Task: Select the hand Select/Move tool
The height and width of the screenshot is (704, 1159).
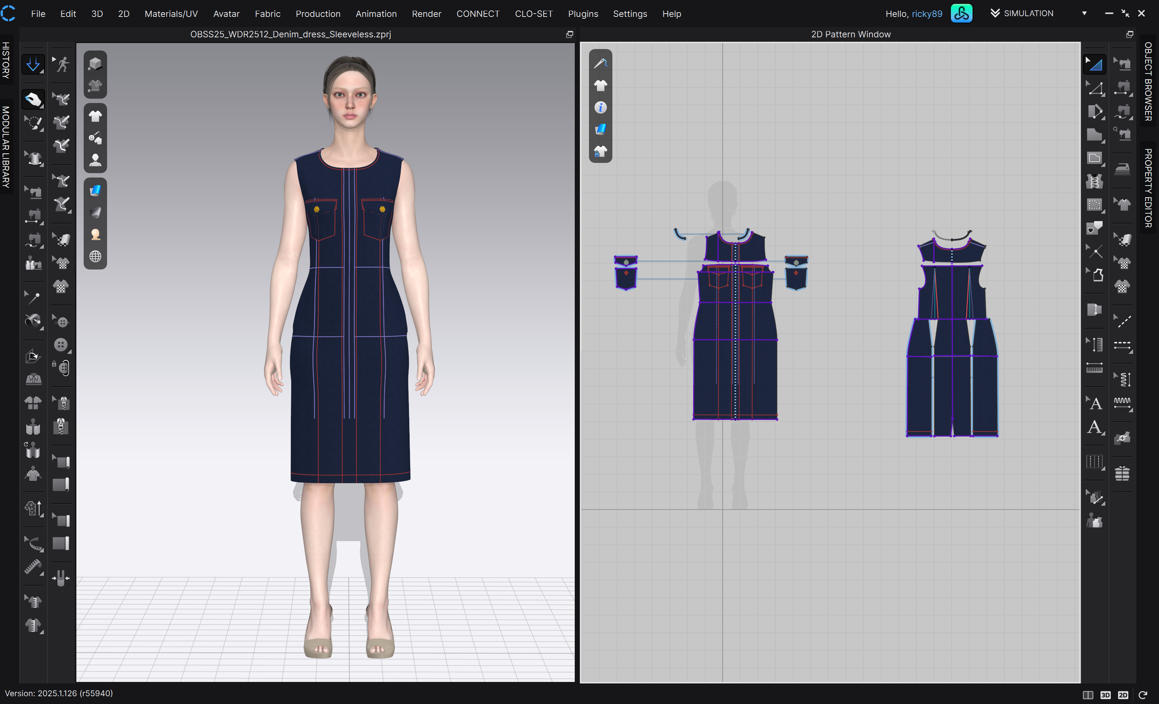Action: pos(33,99)
